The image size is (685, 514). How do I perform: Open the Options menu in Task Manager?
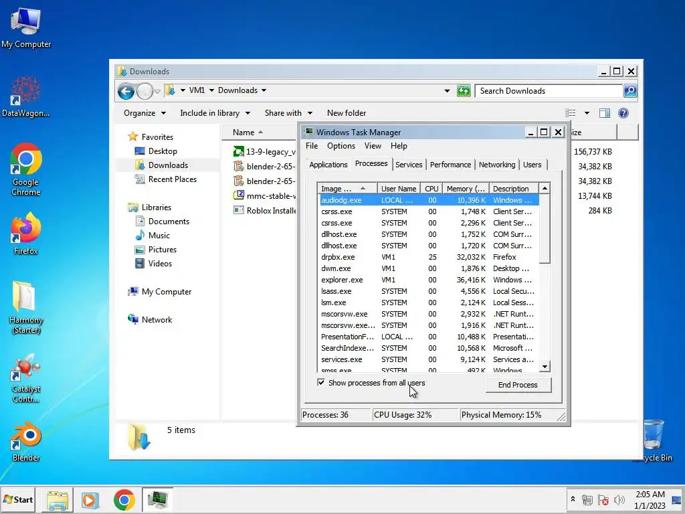[x=340, y=145]
